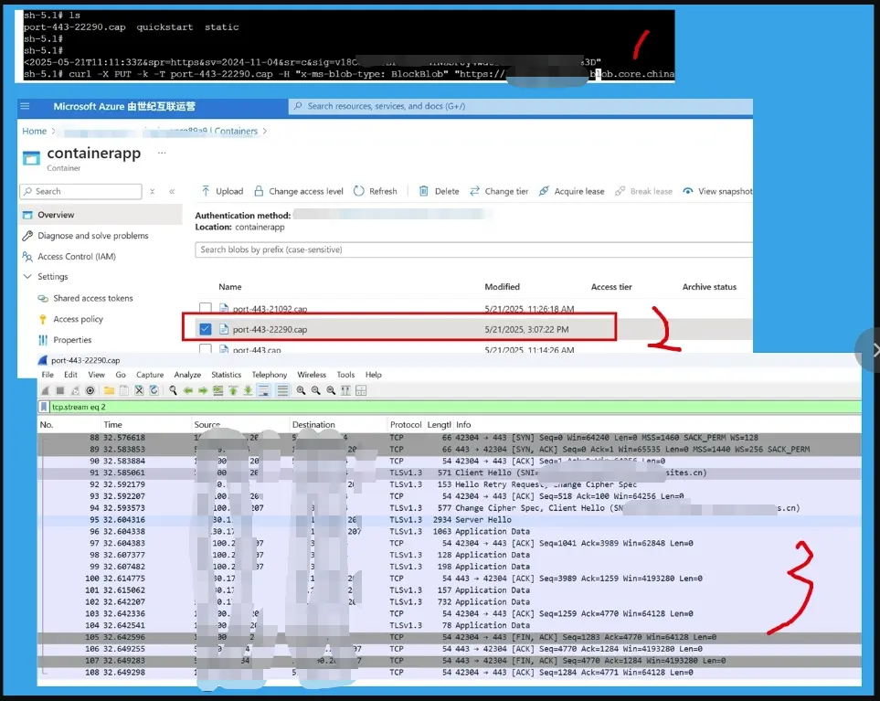Open the Wireless menu
Image resolution: width=880 pixels, height=701 pixels.
pos(312,375)
